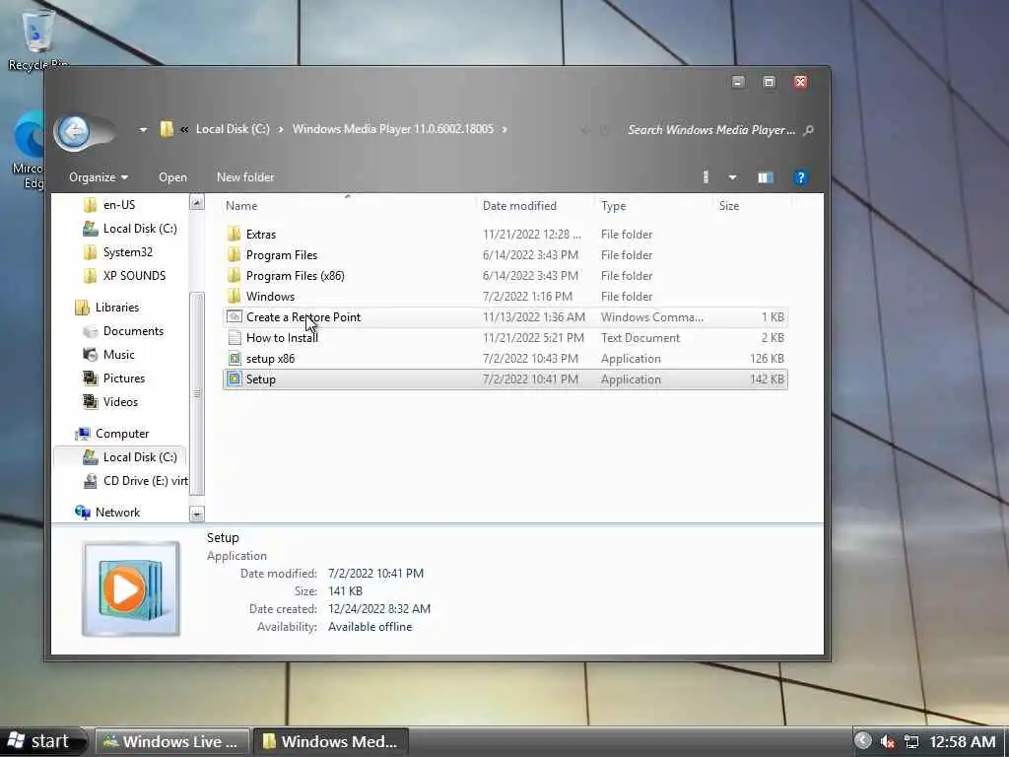This screenshot has height=757, width=1009.
Task: Select Local Disk (C:) in the breadcrumb
Action: tap(233, 129)
